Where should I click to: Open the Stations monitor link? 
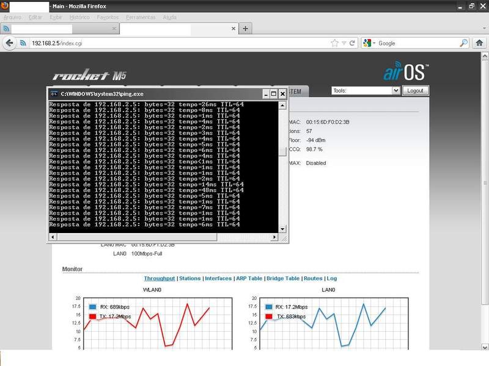(189, 278)
